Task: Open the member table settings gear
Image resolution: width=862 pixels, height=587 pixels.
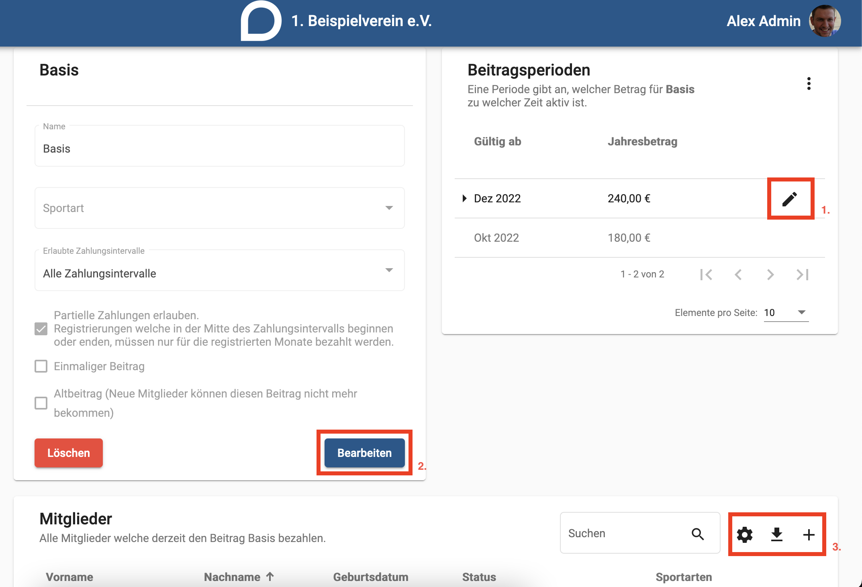Action: point(745,534)
